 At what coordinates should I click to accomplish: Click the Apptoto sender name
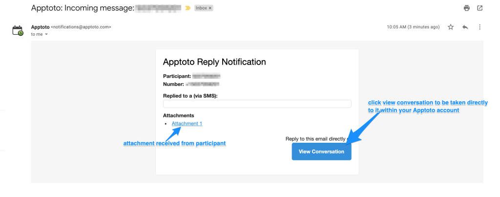coord(40,27)
